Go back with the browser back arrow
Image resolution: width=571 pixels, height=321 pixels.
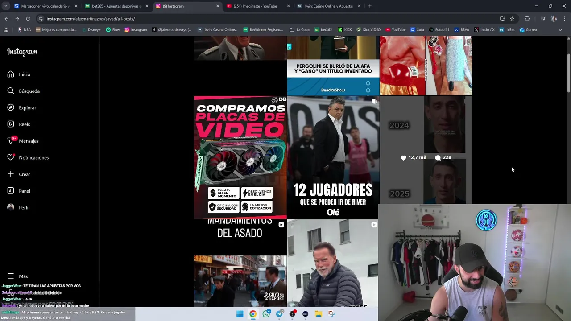coord(6,19)
